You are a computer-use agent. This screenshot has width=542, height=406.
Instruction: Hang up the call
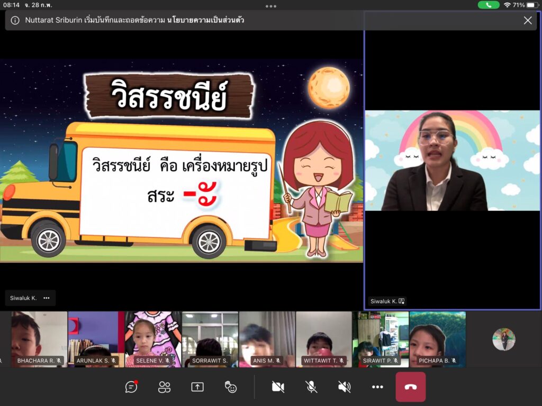(411, 387)
